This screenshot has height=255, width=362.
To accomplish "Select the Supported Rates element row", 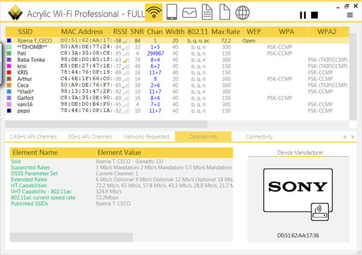I will click(121, 167).
